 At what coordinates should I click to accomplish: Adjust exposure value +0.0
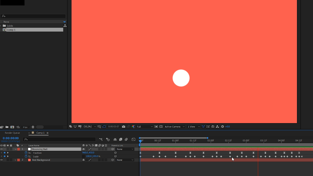click(x=227, y=126)
